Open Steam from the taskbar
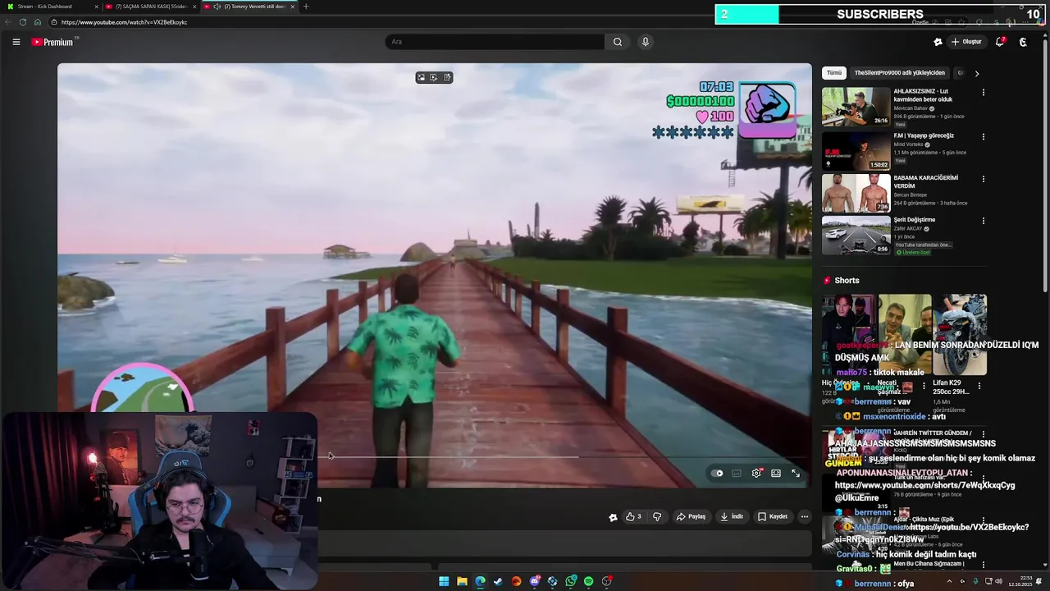This screenshot has height=591, width=1050. click(498, 581)
